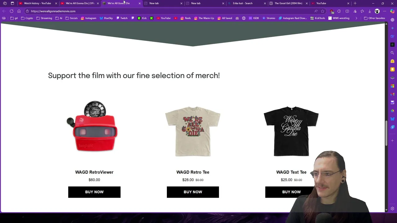Open the split screen icon
Viewport: 397px width, 223px height.
(x=347, y=11)
